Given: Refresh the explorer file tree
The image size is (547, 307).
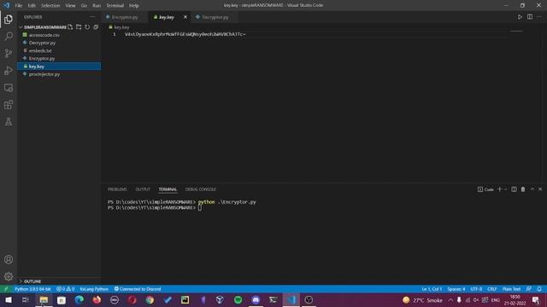Looking at the screenshot, I should click(87, 27).
